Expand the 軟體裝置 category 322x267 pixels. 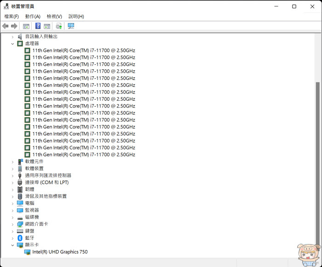click(x=12, y=169)
